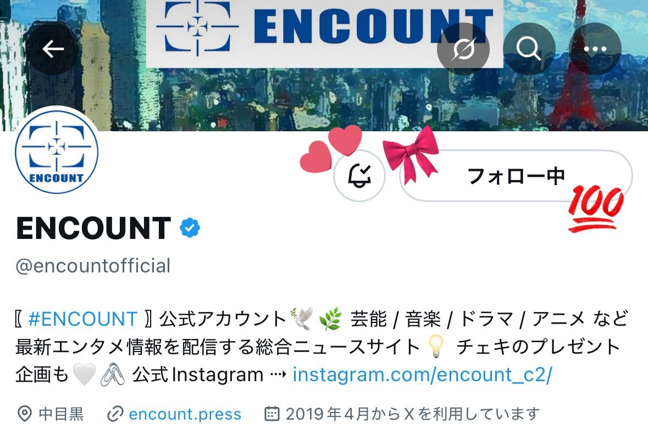Tap the pink ribbon bow sticker
This screenshot has height=446, width=648.
[411, 154]
